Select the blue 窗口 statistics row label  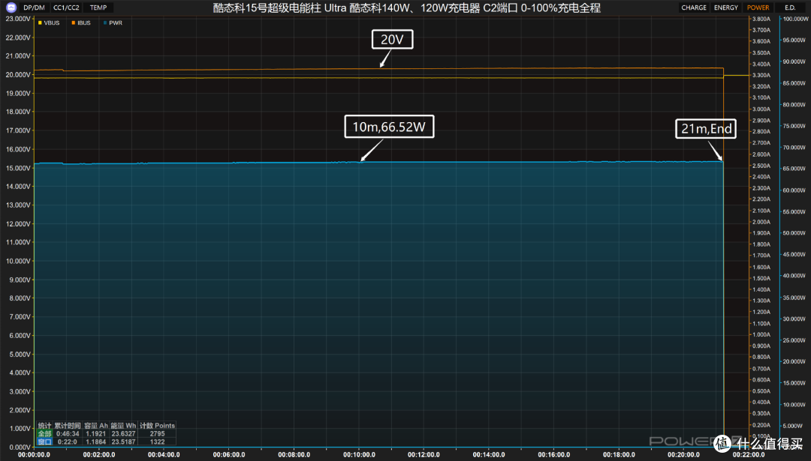pos(44,442)
